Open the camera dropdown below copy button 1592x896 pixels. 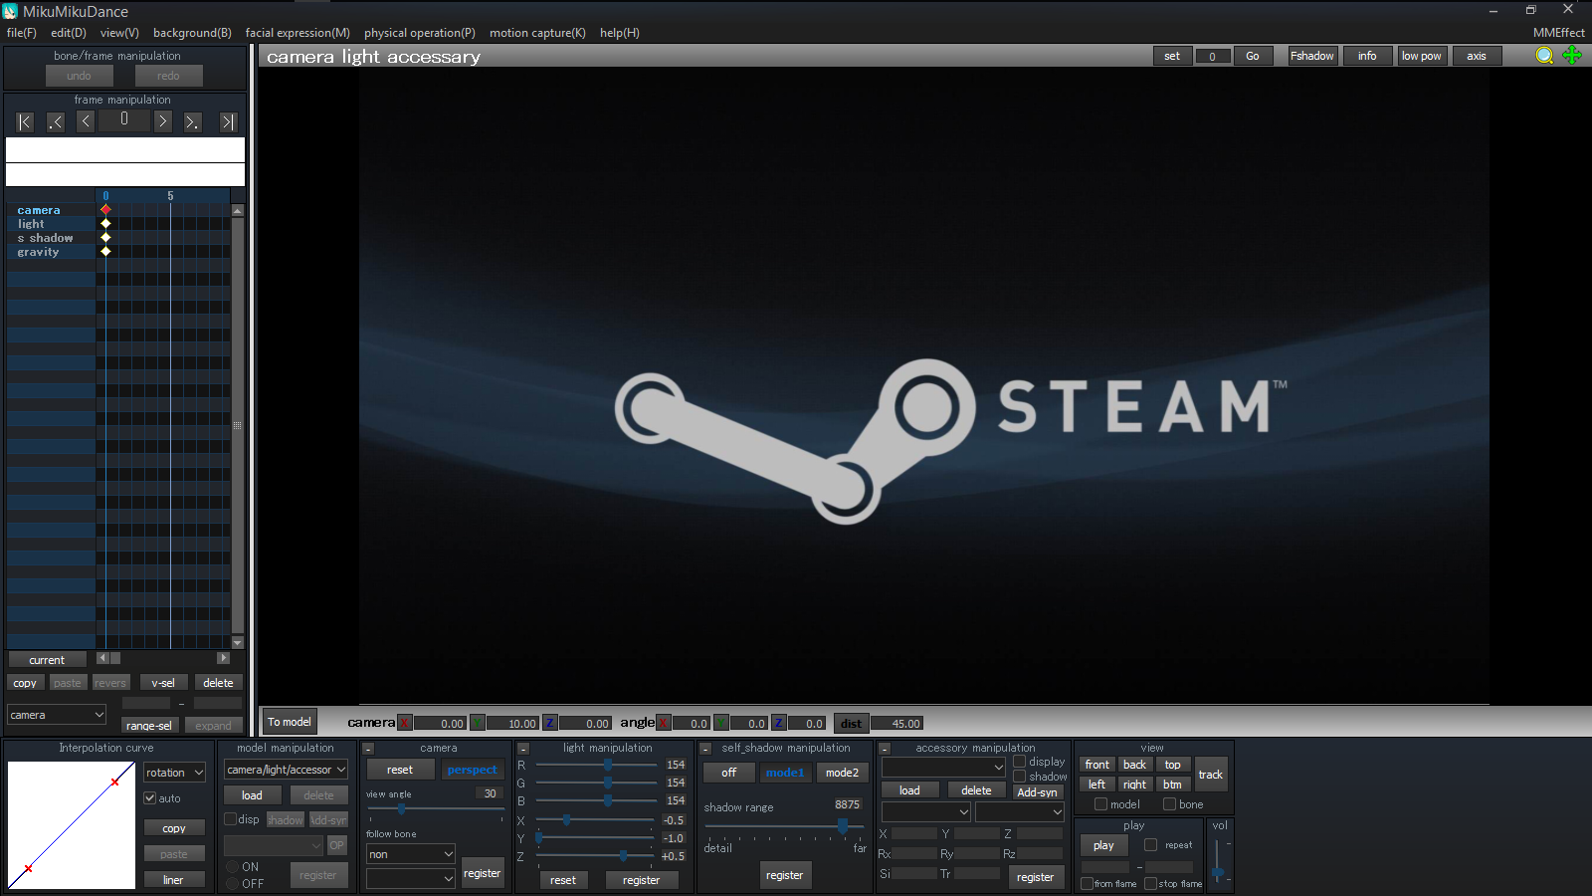coord(57,715)
